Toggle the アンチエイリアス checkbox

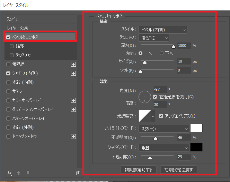pos(161,116)
